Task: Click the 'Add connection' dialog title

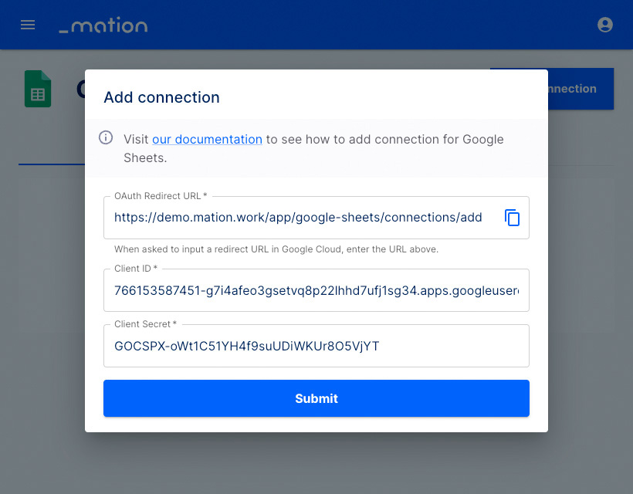Action: (x=161, y=97)
